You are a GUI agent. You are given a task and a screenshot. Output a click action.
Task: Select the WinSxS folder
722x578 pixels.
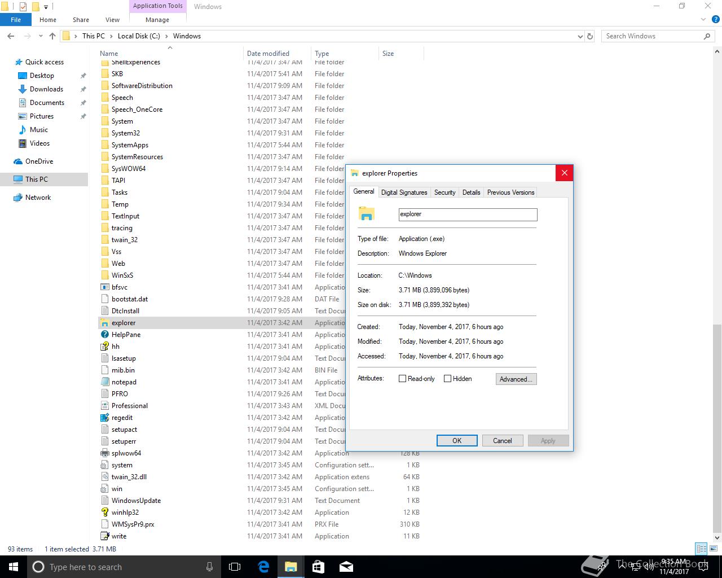click(x=122, y=275)
